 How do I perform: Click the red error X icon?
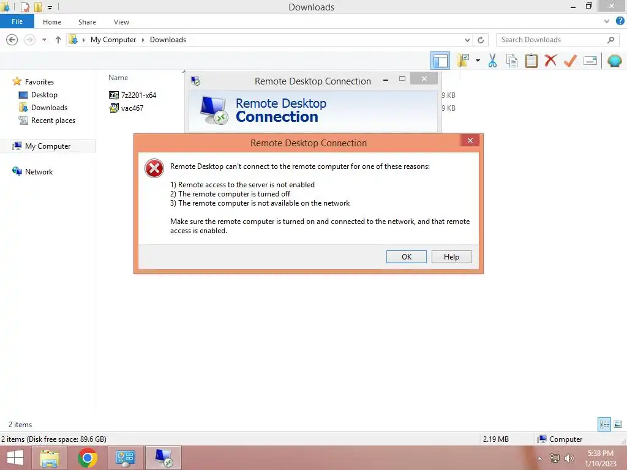[x=154, y=168]
